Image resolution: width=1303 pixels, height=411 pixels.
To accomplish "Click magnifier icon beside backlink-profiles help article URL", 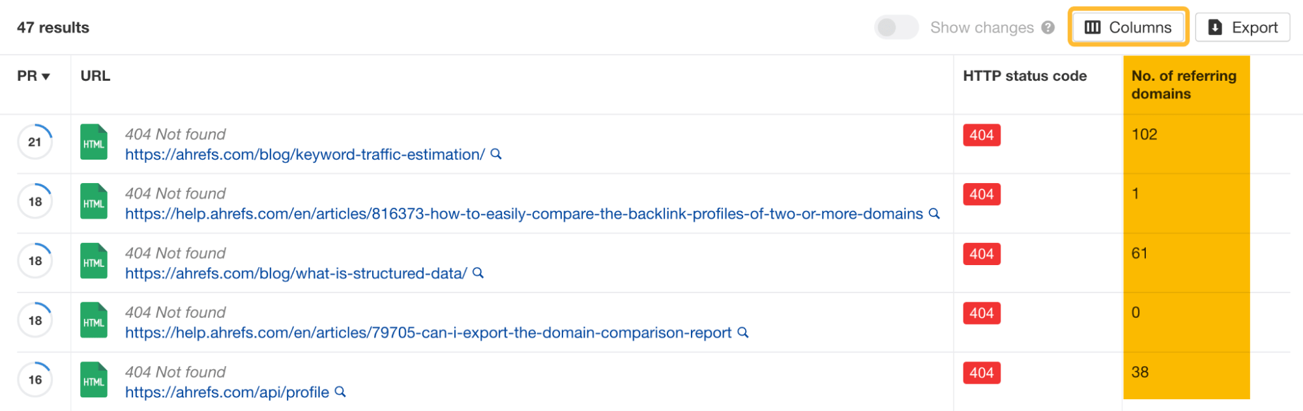I will click(x=934, y=214).
